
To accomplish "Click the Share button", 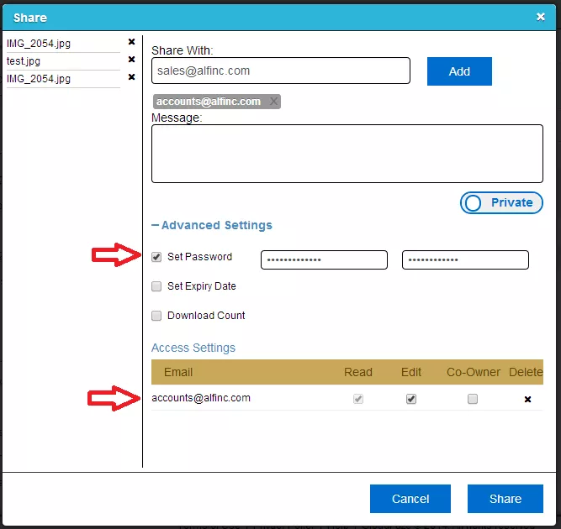I will tap(505, 499).
